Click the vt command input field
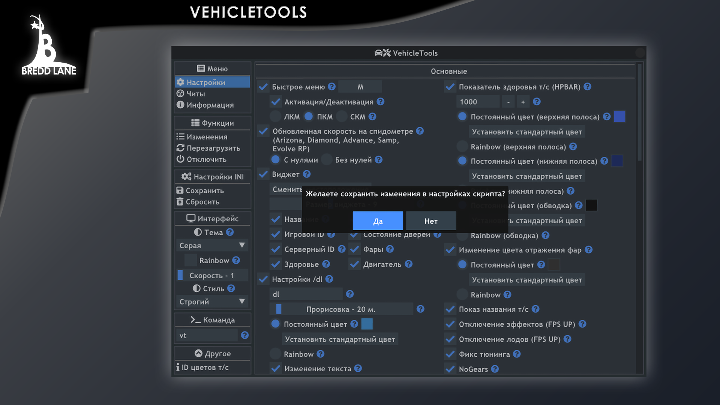Viewport: 720px width, 405px height. (207, 335)
